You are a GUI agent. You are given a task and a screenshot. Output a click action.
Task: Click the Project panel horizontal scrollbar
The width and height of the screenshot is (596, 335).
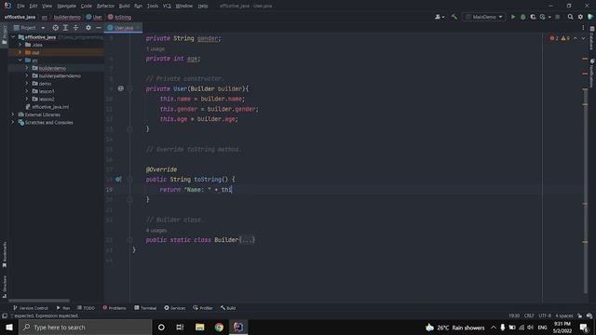tap(39, 301)
